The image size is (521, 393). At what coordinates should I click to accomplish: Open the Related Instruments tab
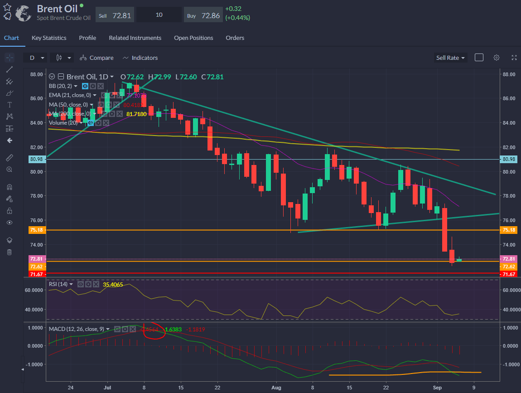click(x=135, y=38)
